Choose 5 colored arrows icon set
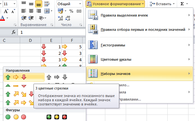The width and height of the screenshot is (195, 121). pyautogui.click(x=19, y=103)
